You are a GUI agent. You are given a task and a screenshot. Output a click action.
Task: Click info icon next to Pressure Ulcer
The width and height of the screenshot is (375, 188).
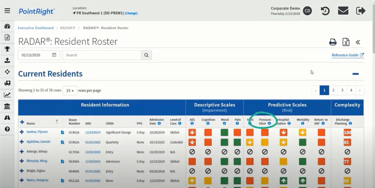point(269,123)
